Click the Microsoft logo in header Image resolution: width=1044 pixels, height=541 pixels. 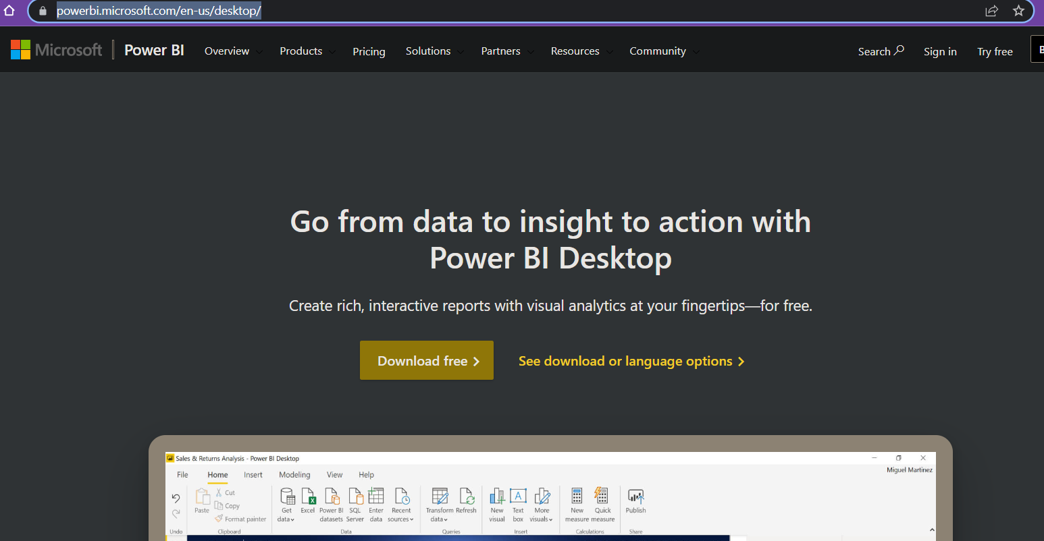point(57,51)
